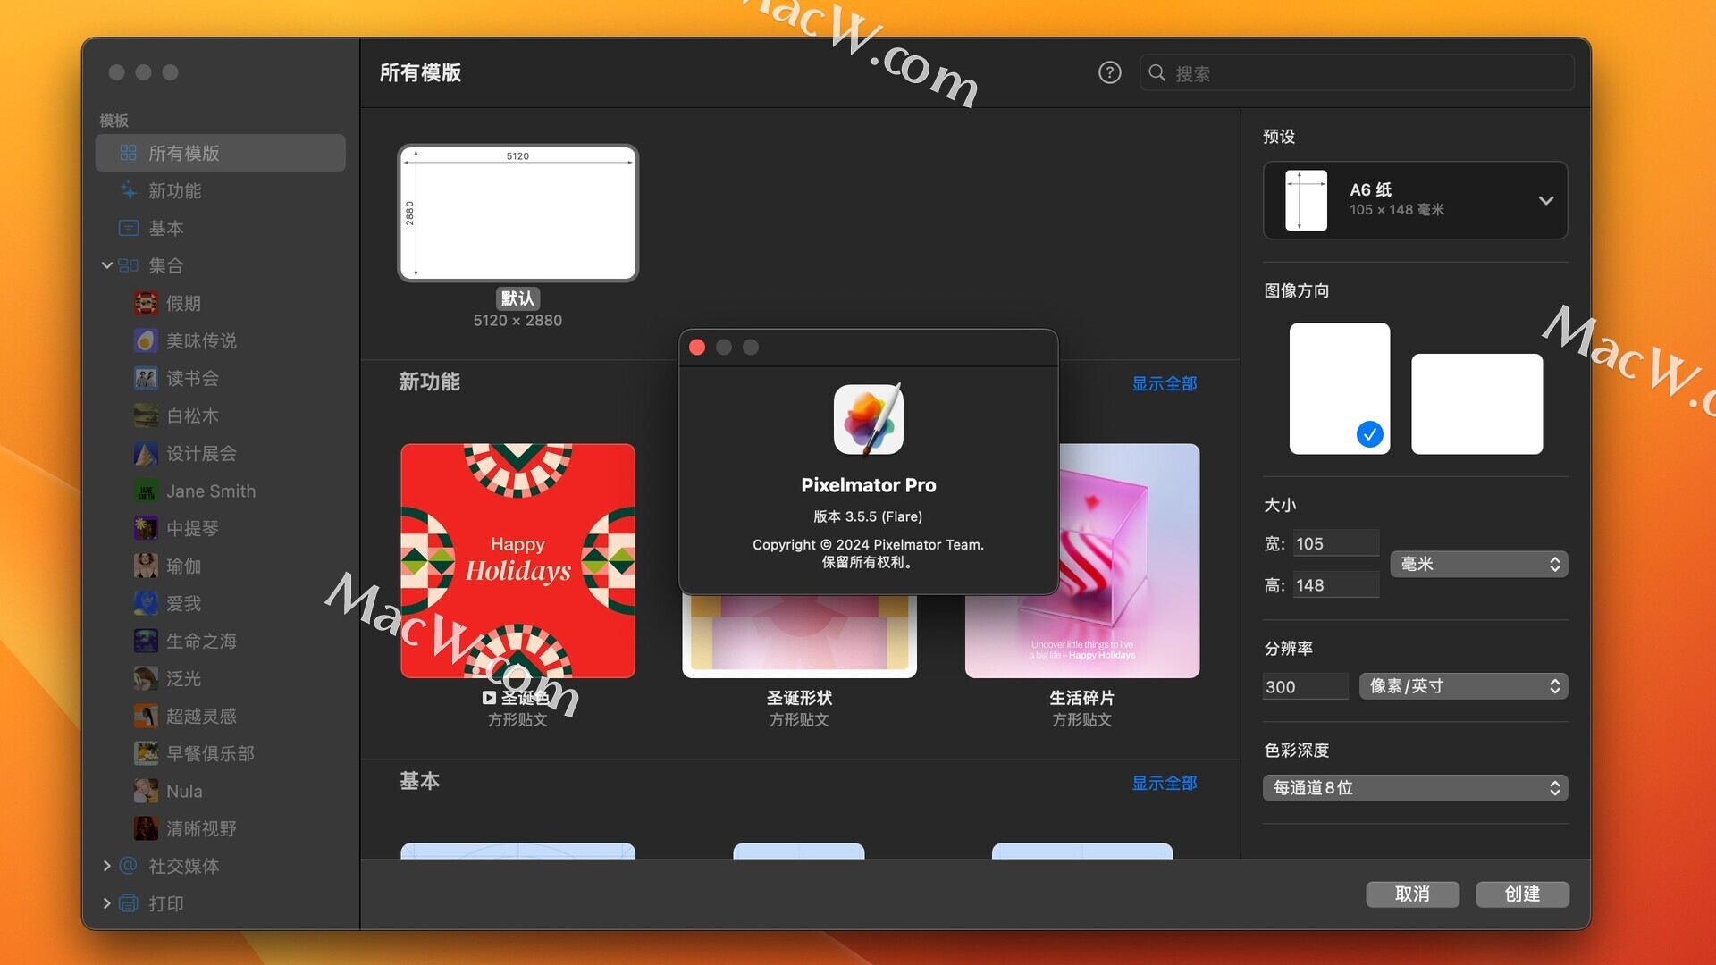Image resolution: width=1716 pixels, height=965 pixels.
Task: Select 基本 sidebar label
Action: (165, 228)
